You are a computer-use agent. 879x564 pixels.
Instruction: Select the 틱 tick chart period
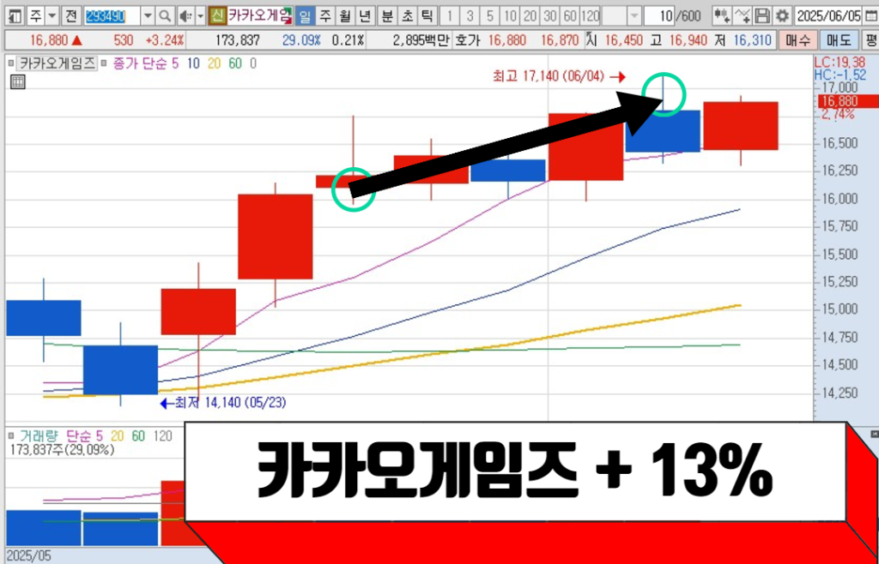pyautogui.click(x=427, y=16)
